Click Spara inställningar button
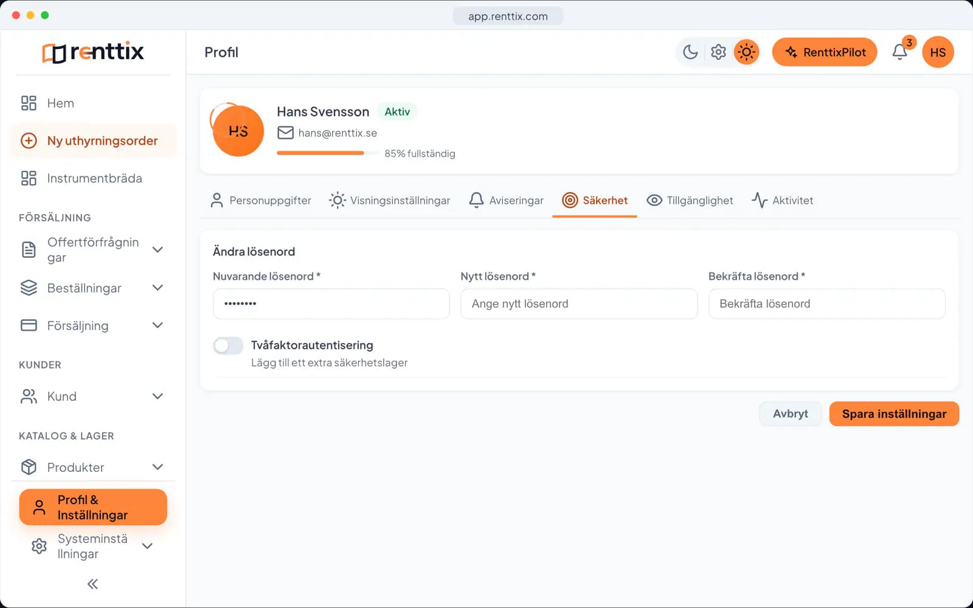 click(x=894, y=414)
